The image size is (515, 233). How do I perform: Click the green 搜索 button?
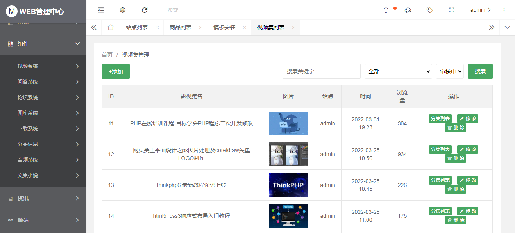[480, 71]
